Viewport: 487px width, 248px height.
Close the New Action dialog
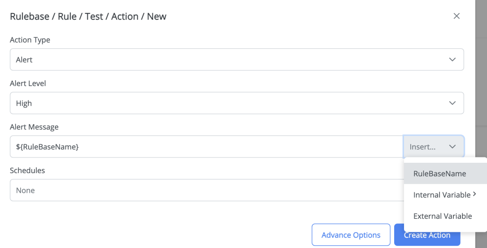pyautogui.click(x=457, y=16)
